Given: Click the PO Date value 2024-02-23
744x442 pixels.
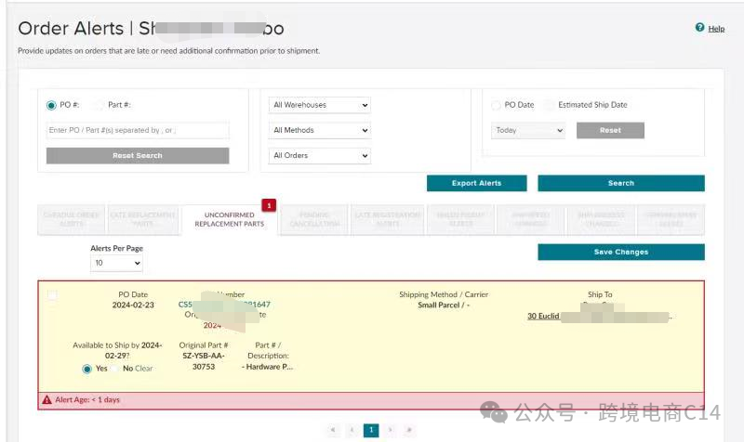Looking at the screenshot, I should (x=133, y=305).
